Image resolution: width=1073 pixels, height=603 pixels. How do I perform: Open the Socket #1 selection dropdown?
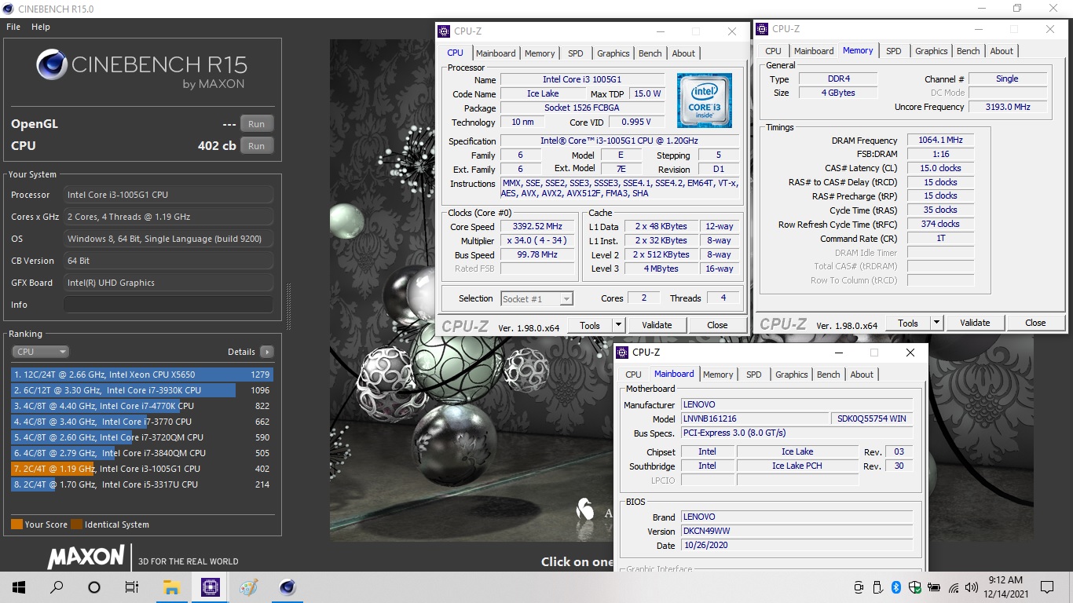coord(537,298)
